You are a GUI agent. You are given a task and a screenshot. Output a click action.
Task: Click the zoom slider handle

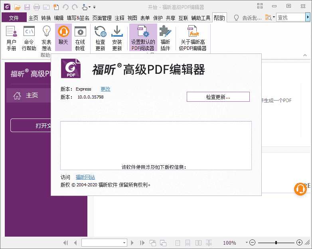[276, 243]
